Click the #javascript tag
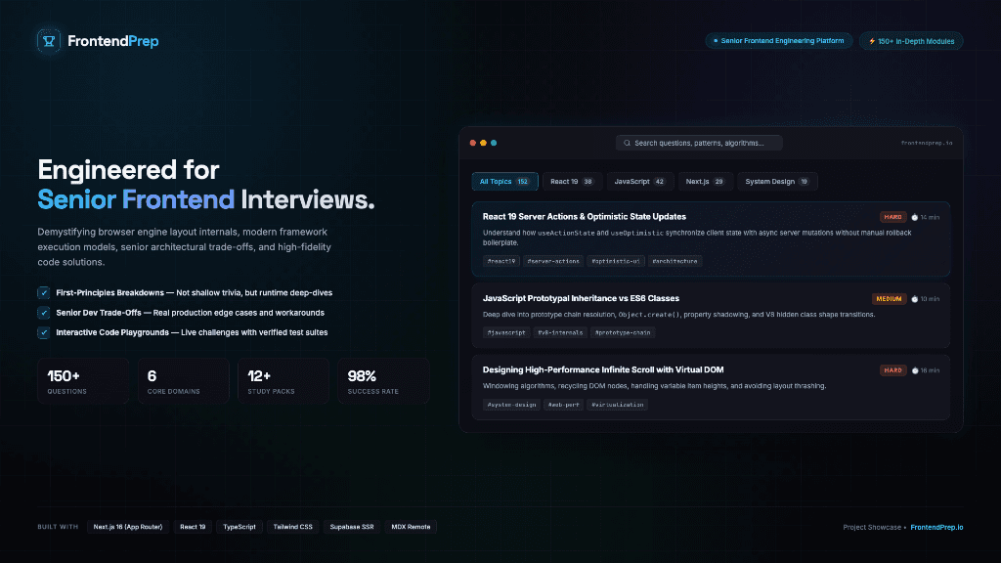The image size is (1001, 563). coord(506,332)
